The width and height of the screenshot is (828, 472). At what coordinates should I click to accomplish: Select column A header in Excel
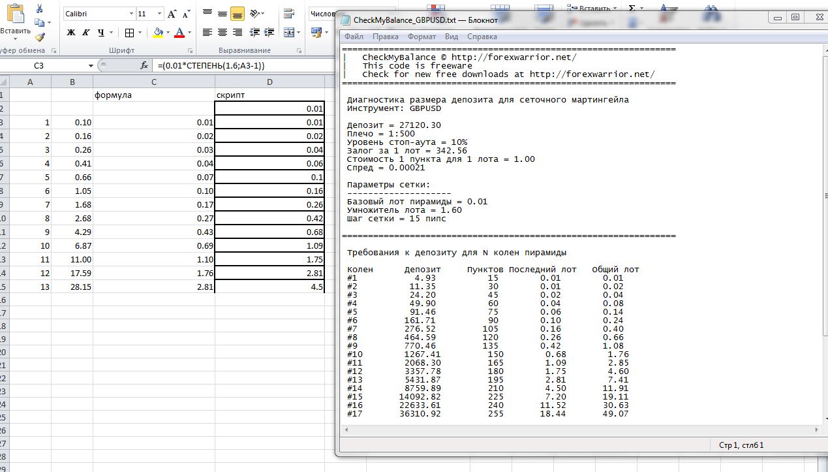point(31,82)
